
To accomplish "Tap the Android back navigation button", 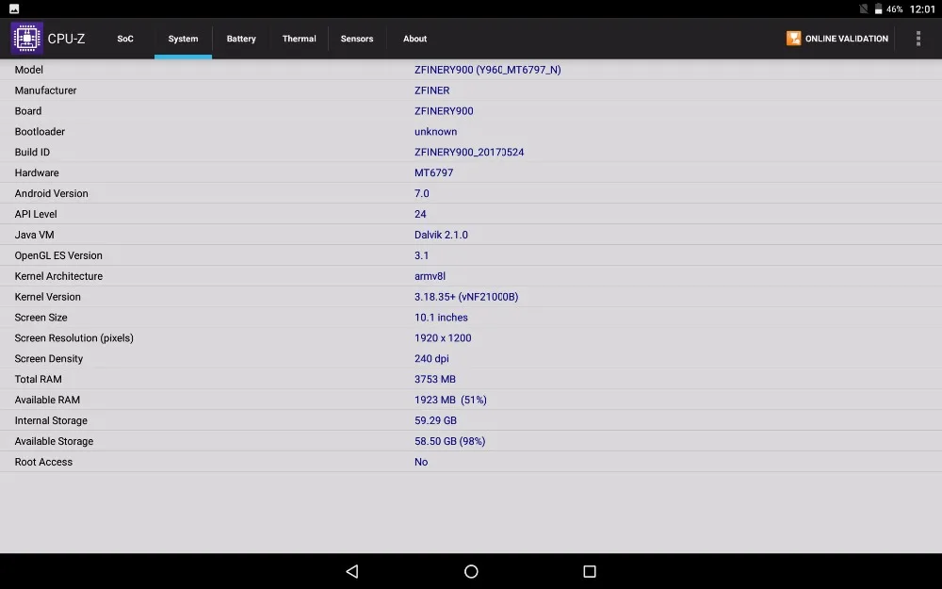I will pos(352,571).
